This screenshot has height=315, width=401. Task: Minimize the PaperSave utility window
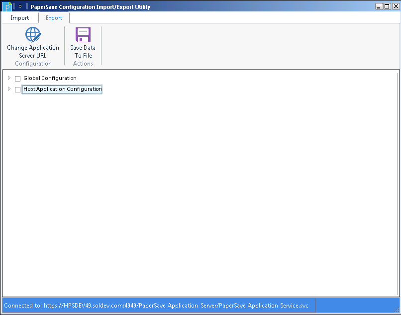click(379, 6)
